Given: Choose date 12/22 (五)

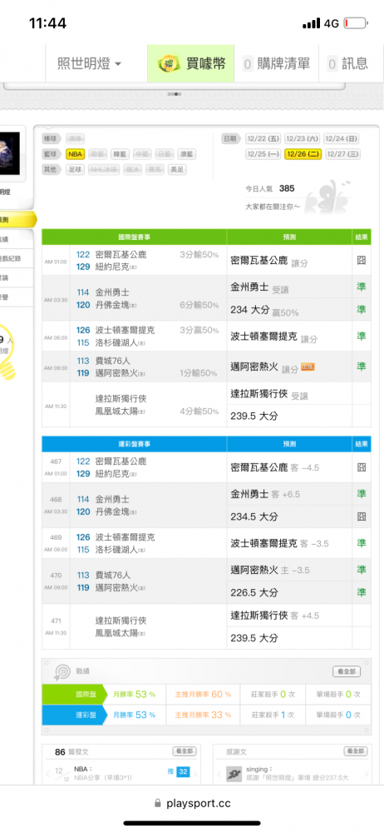Looking at the screenshot, I should pos(263,138).
